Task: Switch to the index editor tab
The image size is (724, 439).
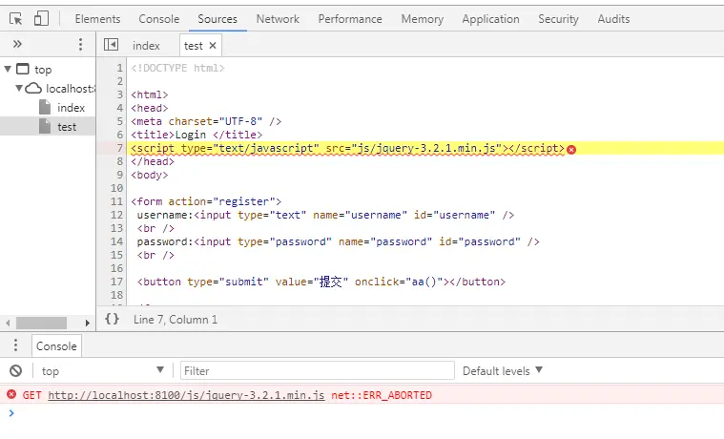Action: pyautogui.click(x=146, y=45)
